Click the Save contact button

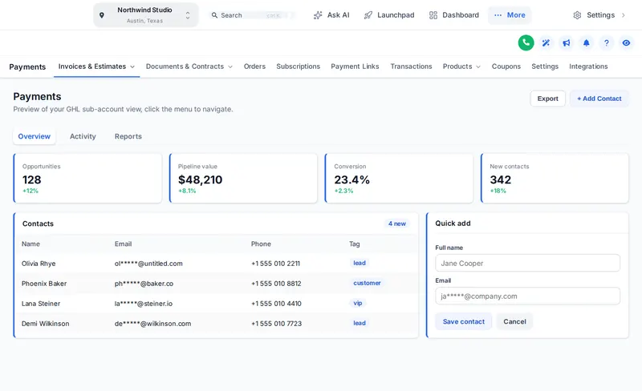coord(464,321)
